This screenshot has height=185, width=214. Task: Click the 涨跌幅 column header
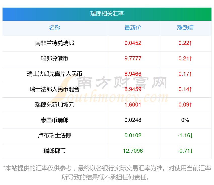coord(185,28)
